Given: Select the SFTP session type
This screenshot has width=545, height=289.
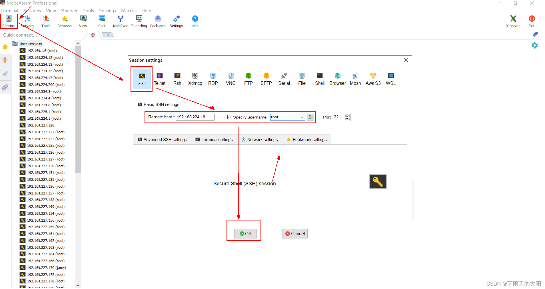Looking at the screenshot, I should pyautogui.click(x=266, y=79).
